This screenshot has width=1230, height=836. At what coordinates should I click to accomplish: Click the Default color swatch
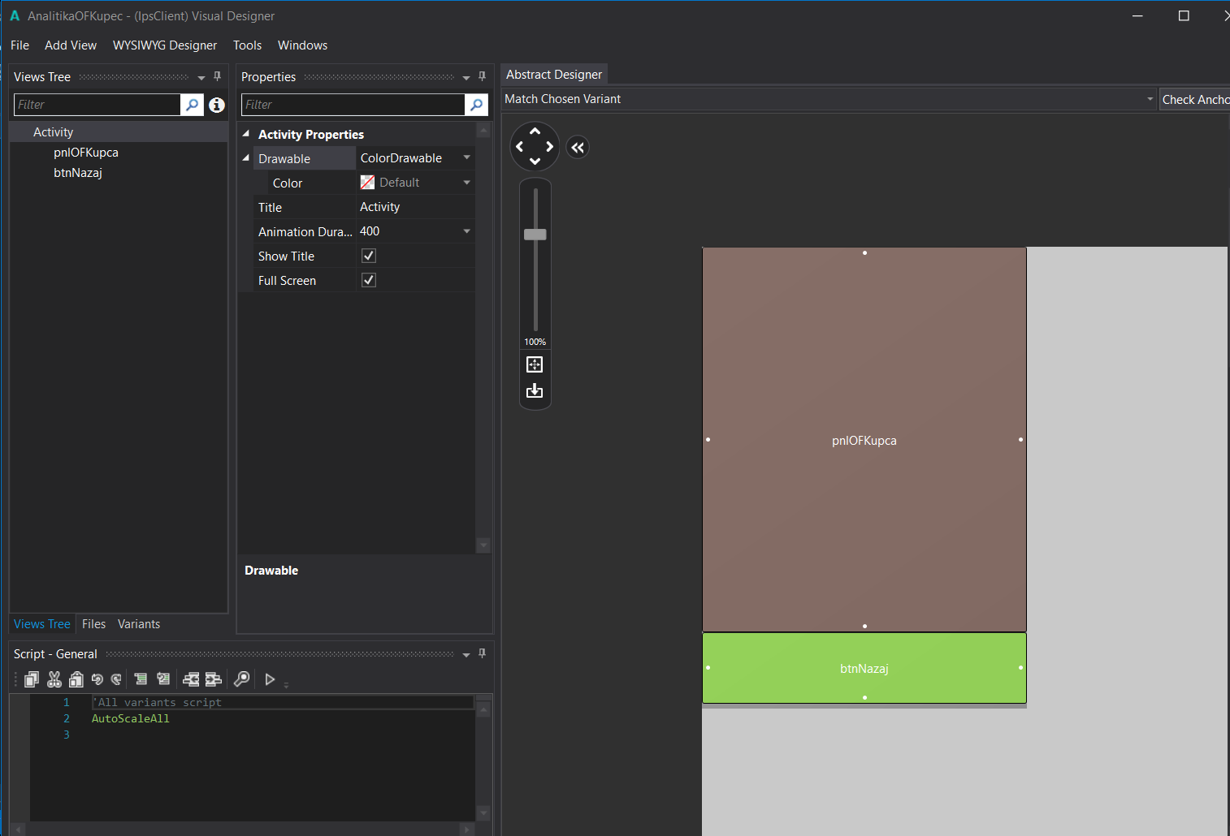click(367, 183)
